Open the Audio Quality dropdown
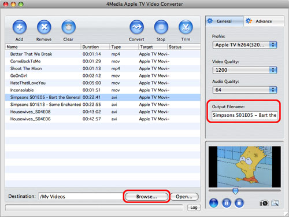289x217 pixels. [244, 90]
